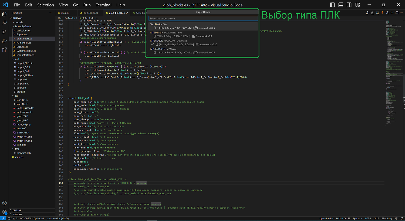Select the M72IS20C01D basic device
This screenshot has height=221, width=405.
(x=175, y=50)
